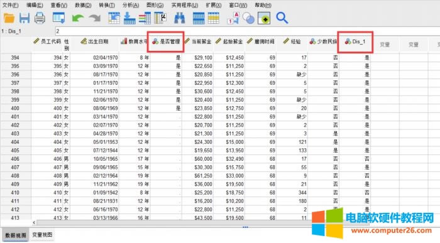Select the 数据视图 tab
The image size is (440, 243).
(x=16, y=235)
